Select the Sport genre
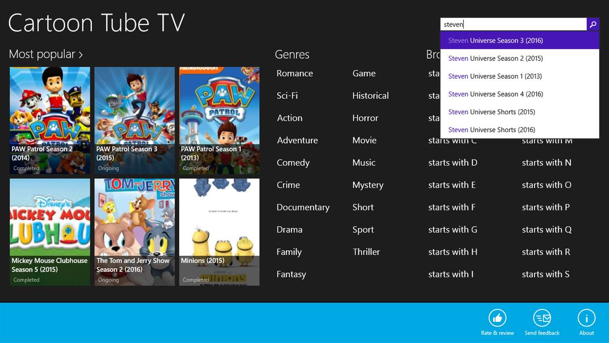This screenshot has width=609, height=343. click(x=363, y=230)
